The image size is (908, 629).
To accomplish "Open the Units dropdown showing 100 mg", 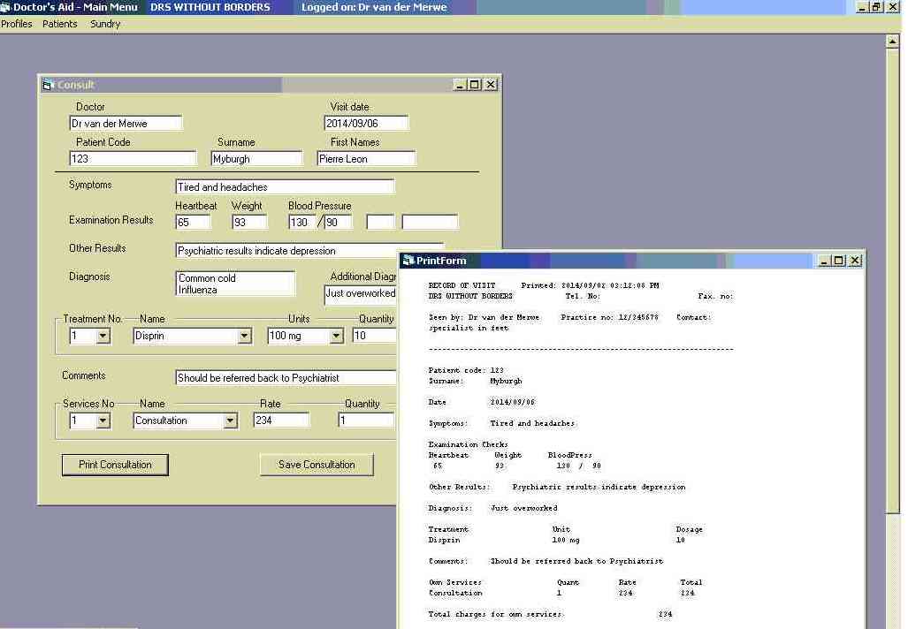I will coord(336,337).
